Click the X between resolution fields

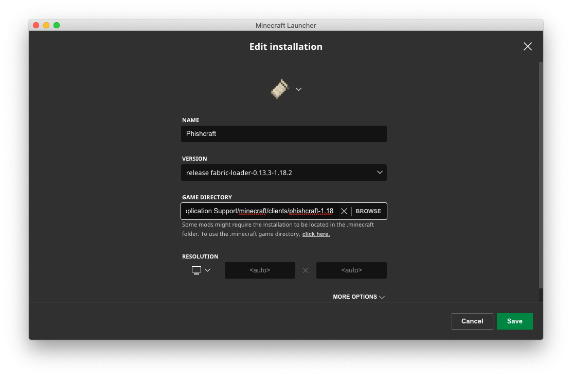(x=306, y=270)
